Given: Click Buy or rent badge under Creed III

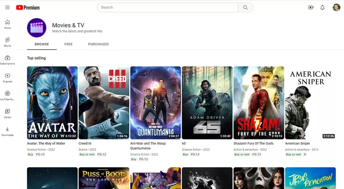Looking at the screenshot, I should (87, 155).
